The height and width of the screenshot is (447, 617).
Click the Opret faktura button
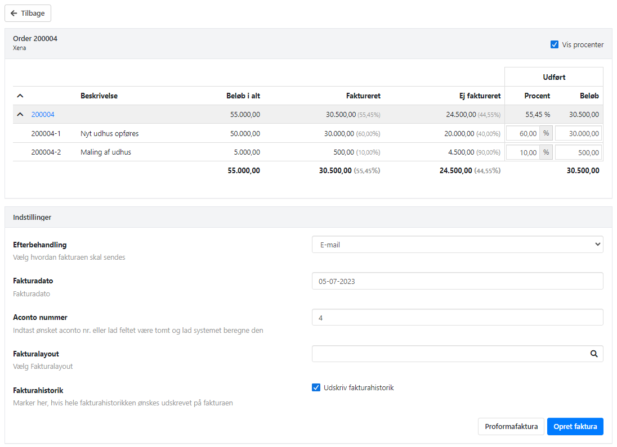575,426
